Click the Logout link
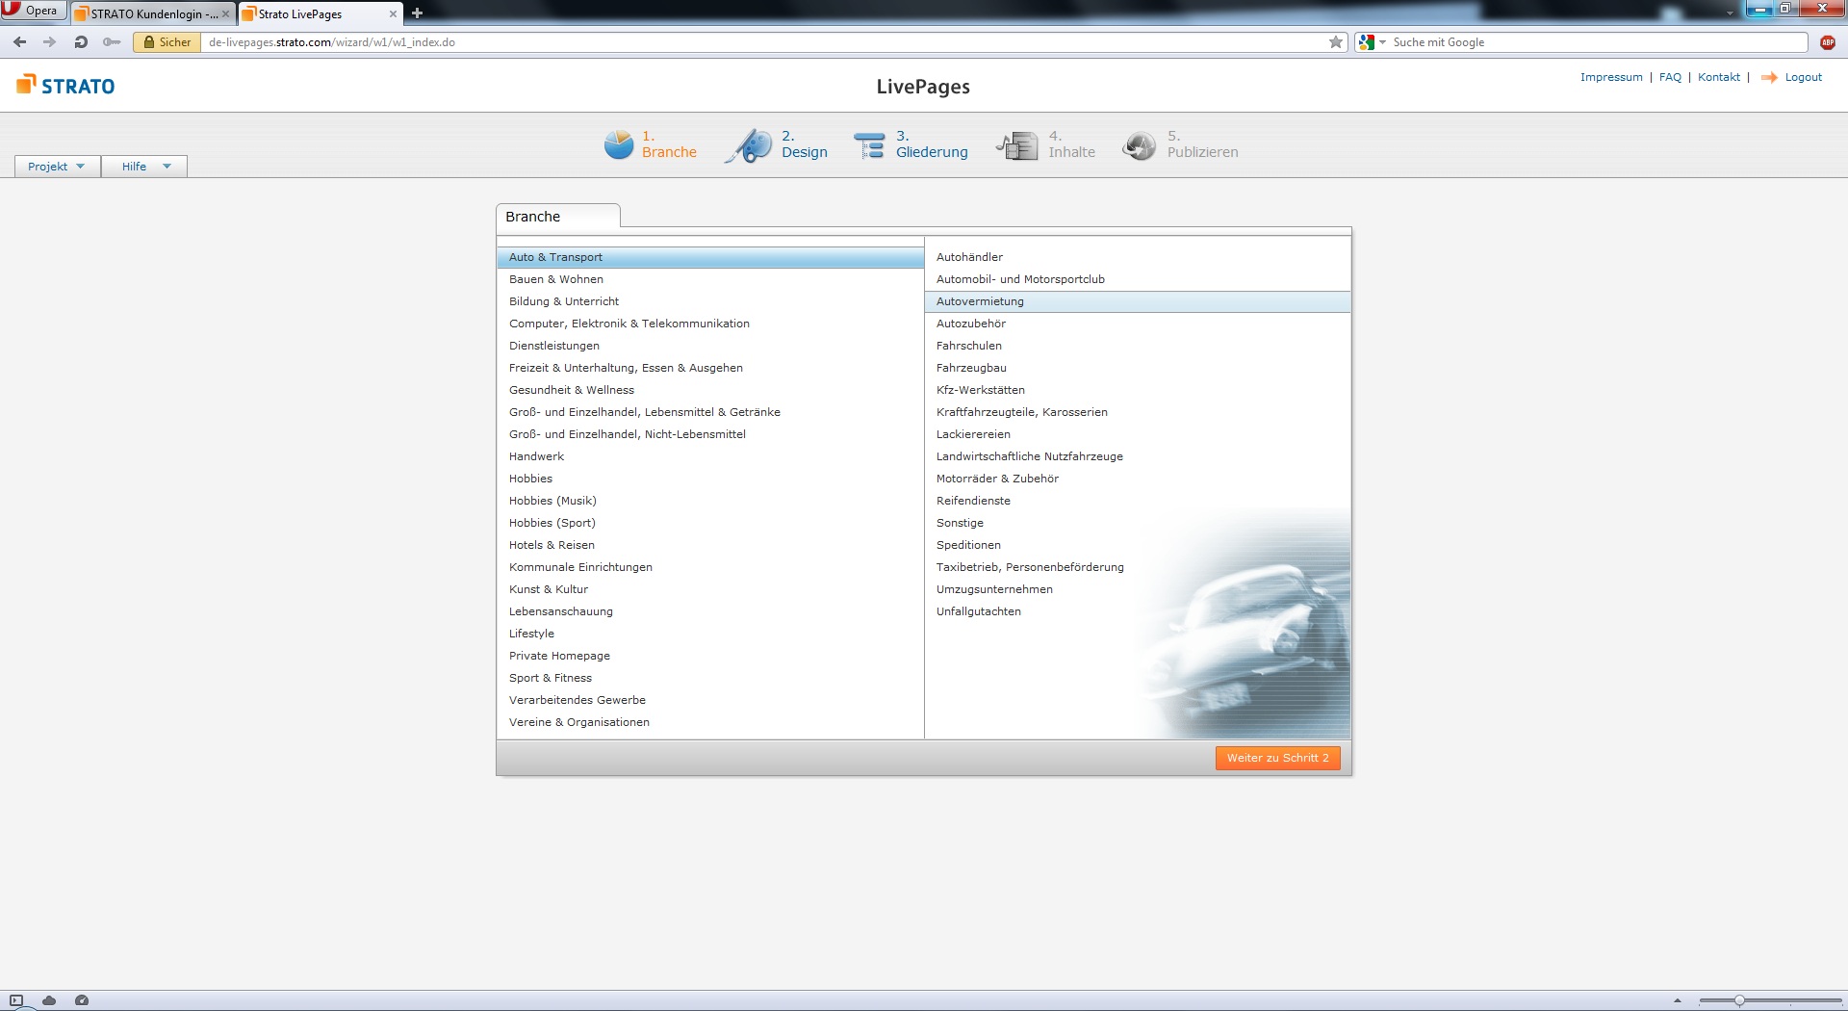Screen dimensions: 1848x1011 click(1803, 77)
